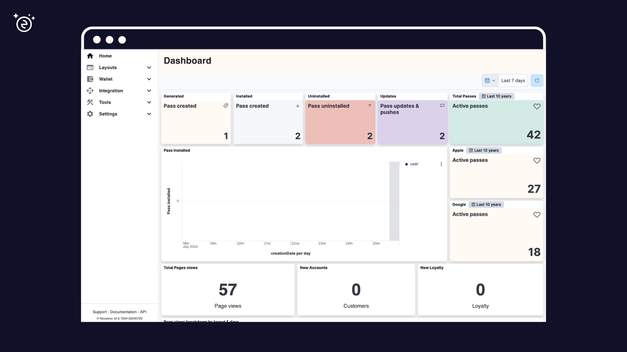Screen dimensions: 627x352
Task: Click the chart three-dot options menu
Action: (441, 164)
